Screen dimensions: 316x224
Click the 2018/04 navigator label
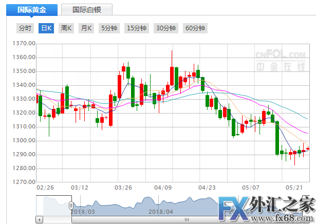tap(161, 212)
